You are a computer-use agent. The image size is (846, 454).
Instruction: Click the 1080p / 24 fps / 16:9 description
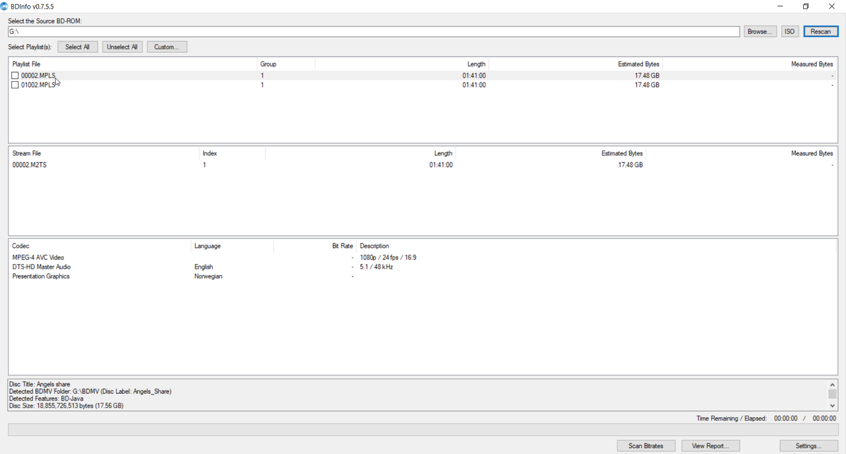388,258
